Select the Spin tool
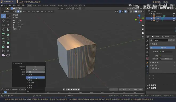This screenshot has height=102, width=176. [3, 47]
